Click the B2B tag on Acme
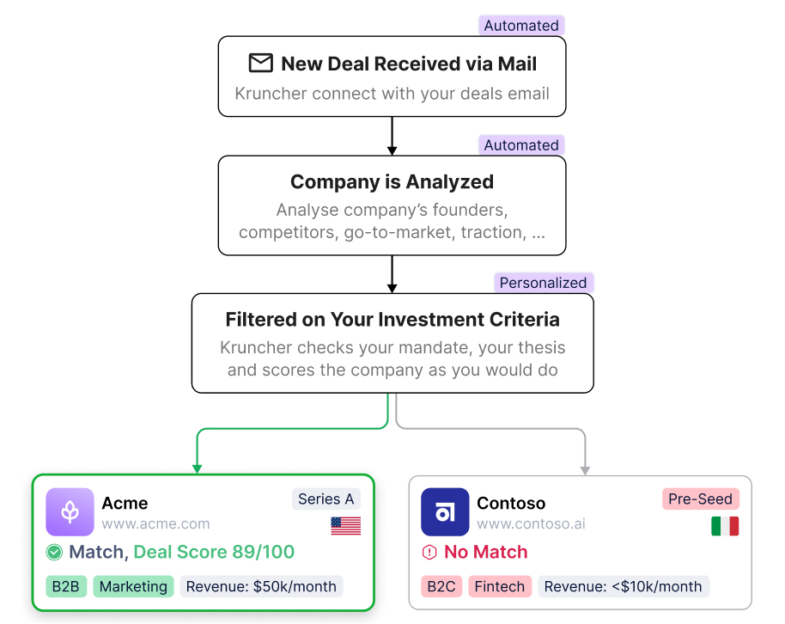 66,587
